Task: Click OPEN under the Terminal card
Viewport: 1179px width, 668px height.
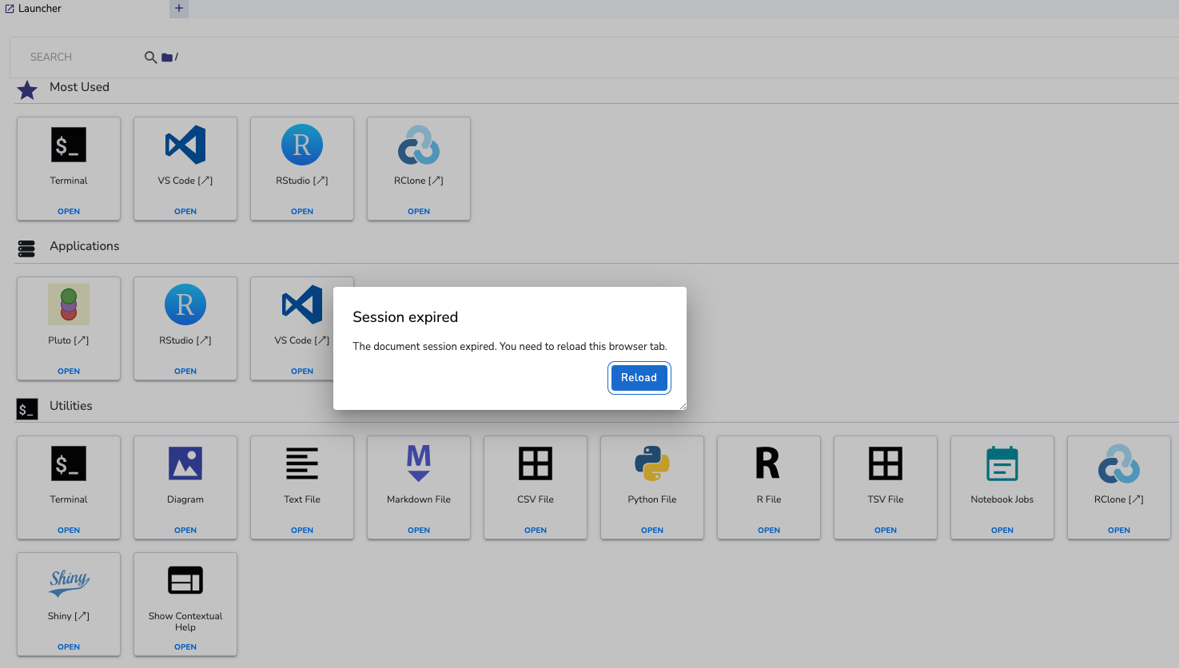Action: tap(68, 211)
